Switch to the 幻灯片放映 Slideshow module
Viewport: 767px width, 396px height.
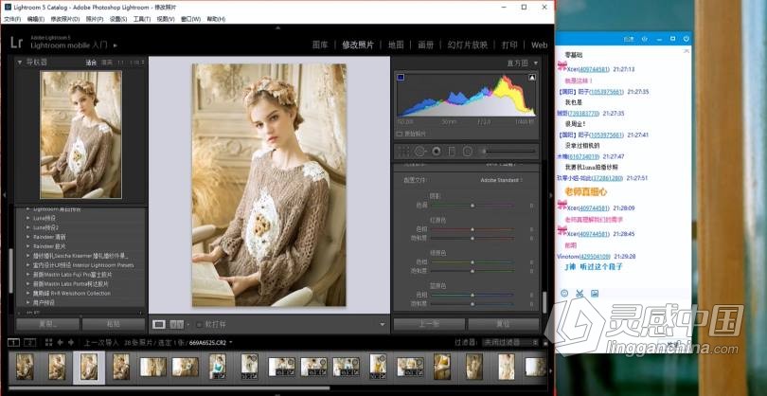click(468, 45)
